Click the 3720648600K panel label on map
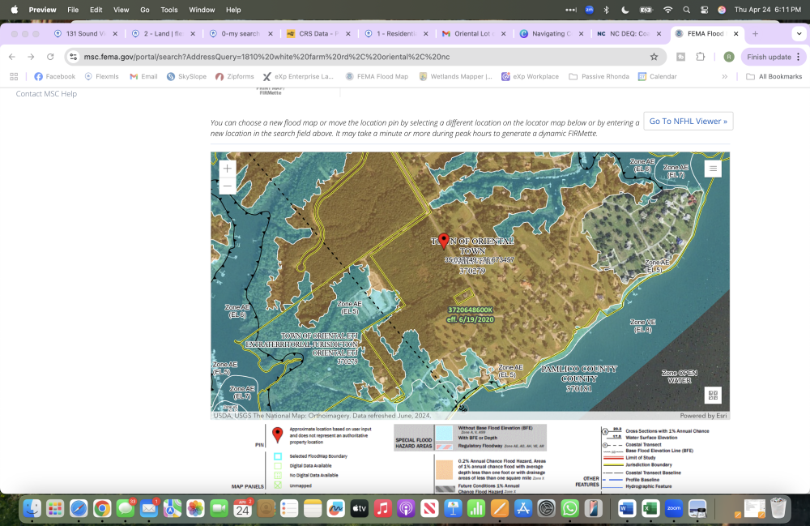Screen dimensions: 810x526 470,310
